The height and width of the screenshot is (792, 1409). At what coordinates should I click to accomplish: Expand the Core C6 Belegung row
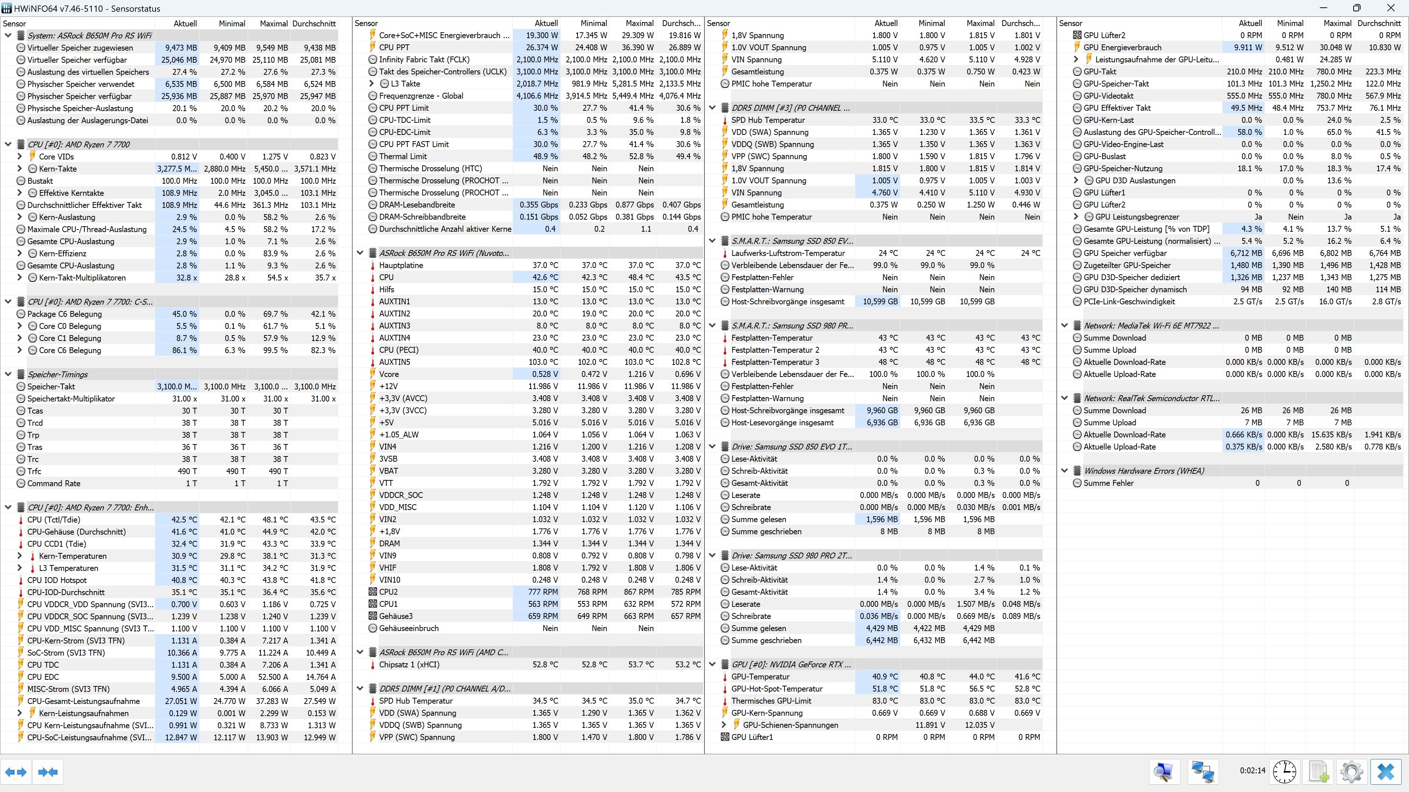20,351
